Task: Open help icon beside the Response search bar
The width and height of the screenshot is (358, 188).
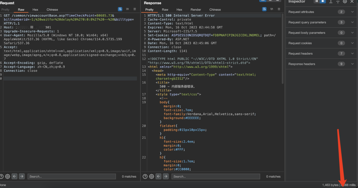Action: click(x=145, y=176)
